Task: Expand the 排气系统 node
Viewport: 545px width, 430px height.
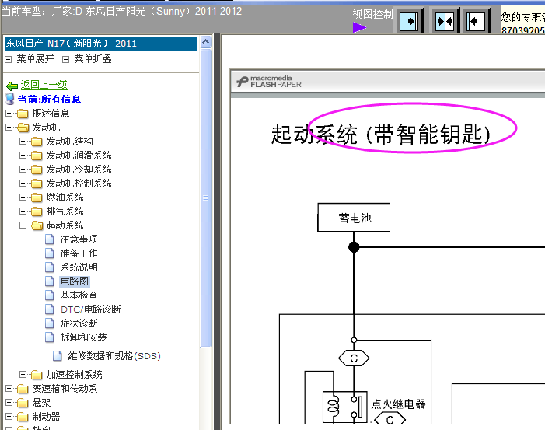Action: pyautogui.click(x=23, y=211)
